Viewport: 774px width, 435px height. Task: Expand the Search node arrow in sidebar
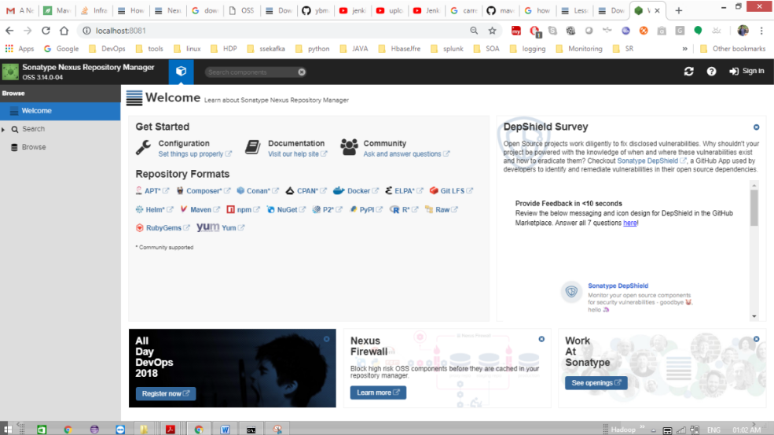(3, 130)
